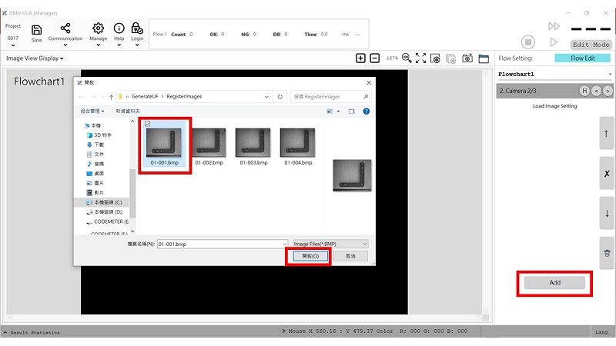Click the camera snapshot icon
This screenshot has height=346, width=616.
point(467,58)
